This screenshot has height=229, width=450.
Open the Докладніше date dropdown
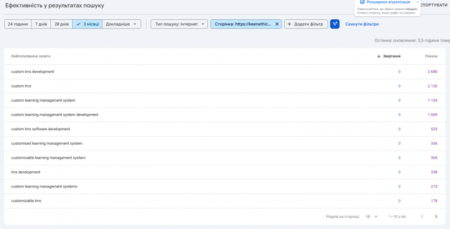(x=121, y=24)
